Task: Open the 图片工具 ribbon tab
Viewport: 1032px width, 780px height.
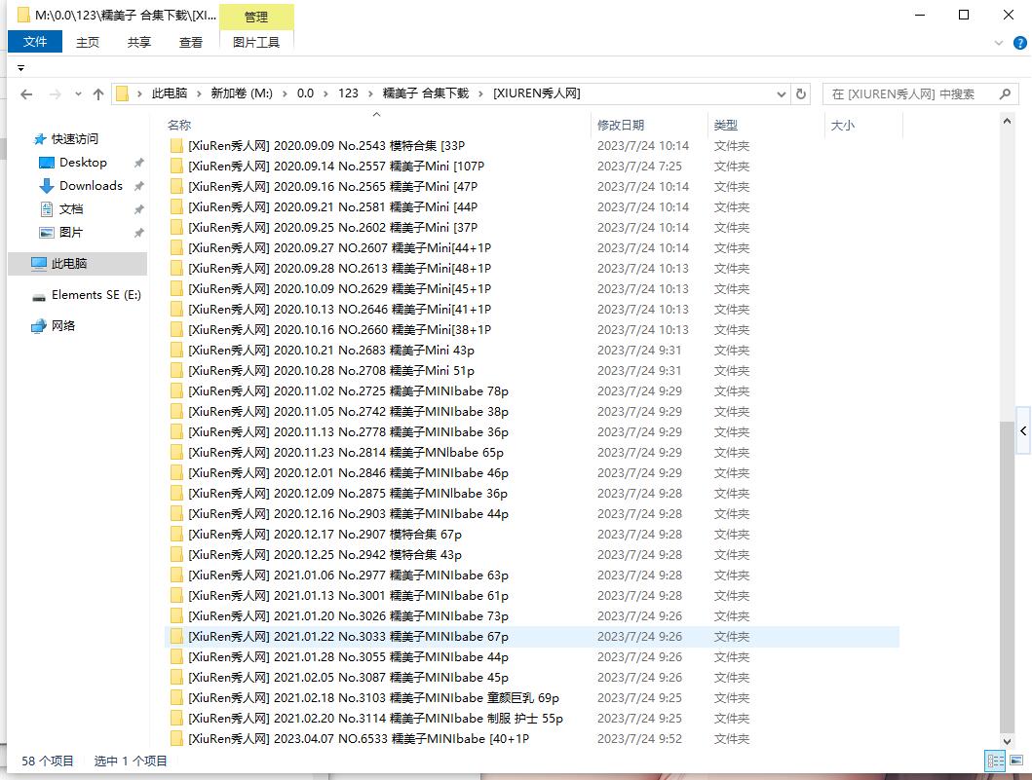Action: (x=256, y=42)
